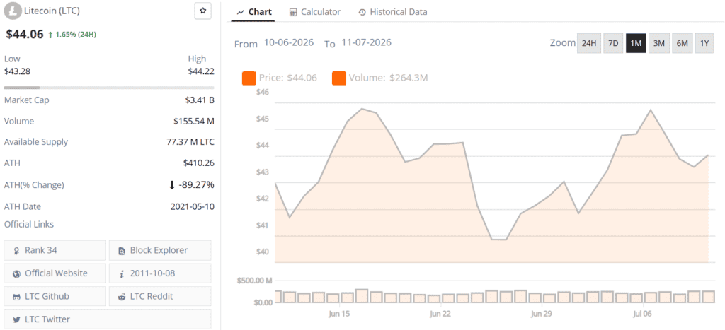725x330 pixels.
Task: Click the Jun 15 axis label
Action: (339, 314)
